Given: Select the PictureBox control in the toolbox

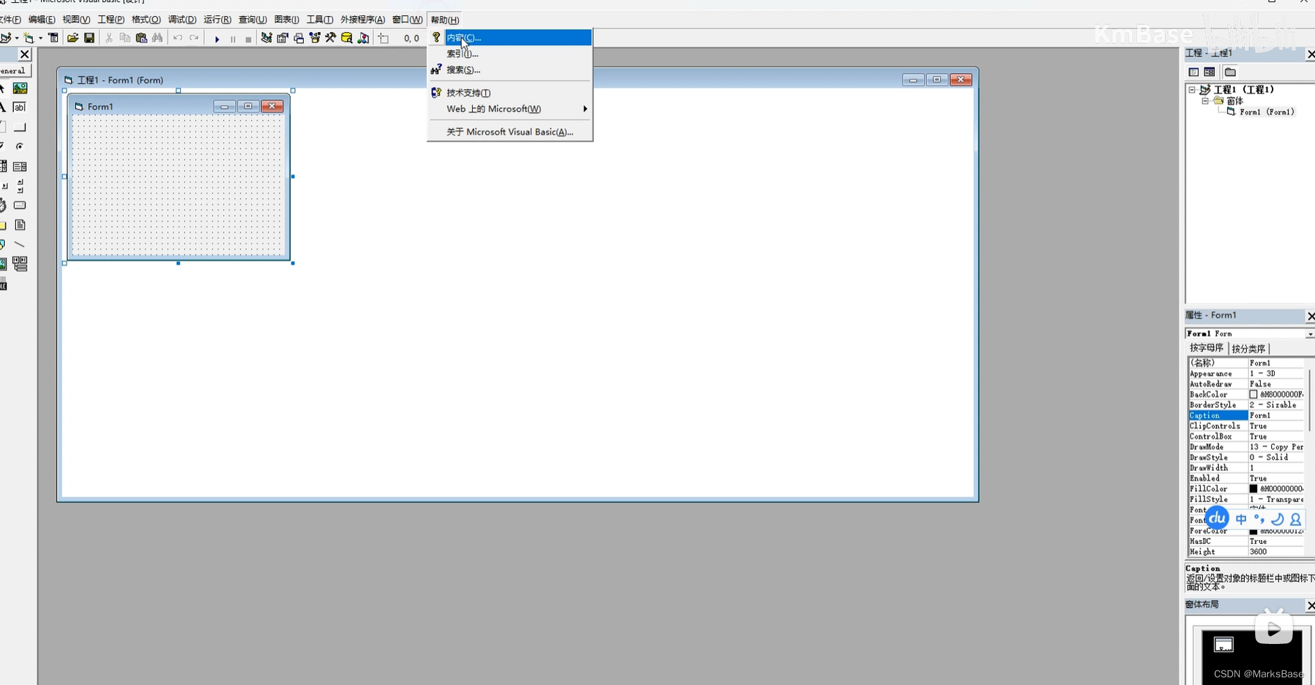Looking at the screenshot, I should tap(20, 88).
